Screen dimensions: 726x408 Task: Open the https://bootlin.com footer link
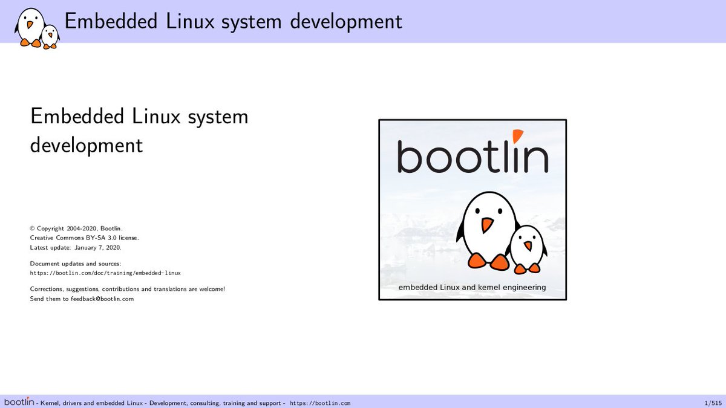point(320,403)
